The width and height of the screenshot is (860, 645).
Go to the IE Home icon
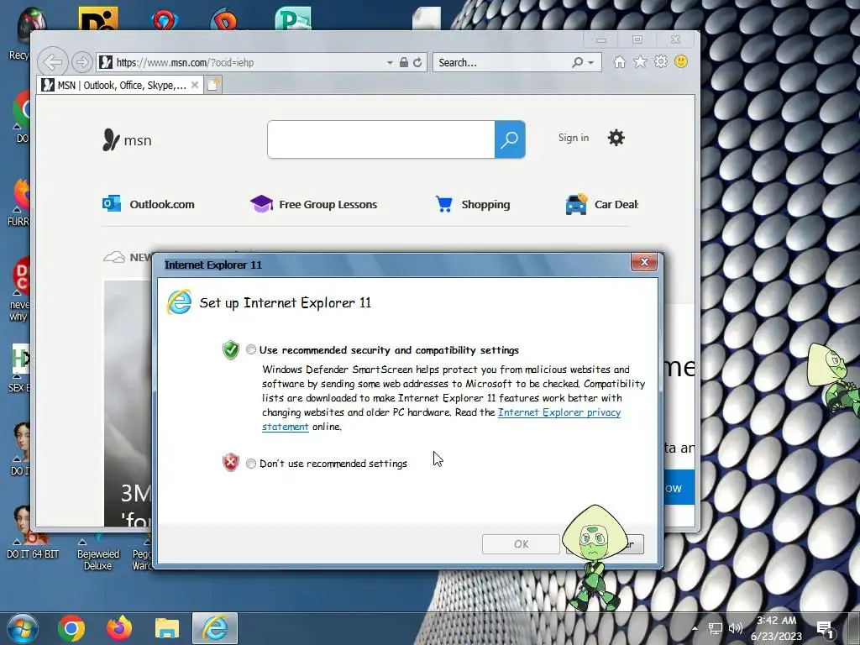[x=619, y=62]
